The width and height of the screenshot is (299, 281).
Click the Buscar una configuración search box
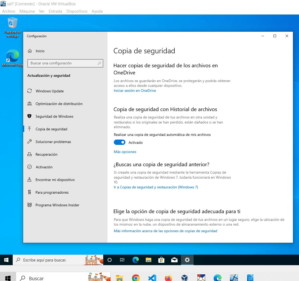[x=63, y=63]
